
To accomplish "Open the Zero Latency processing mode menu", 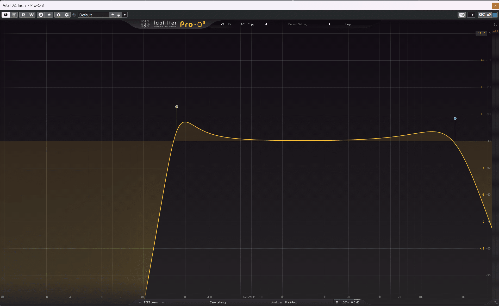I will click(218, 302).
